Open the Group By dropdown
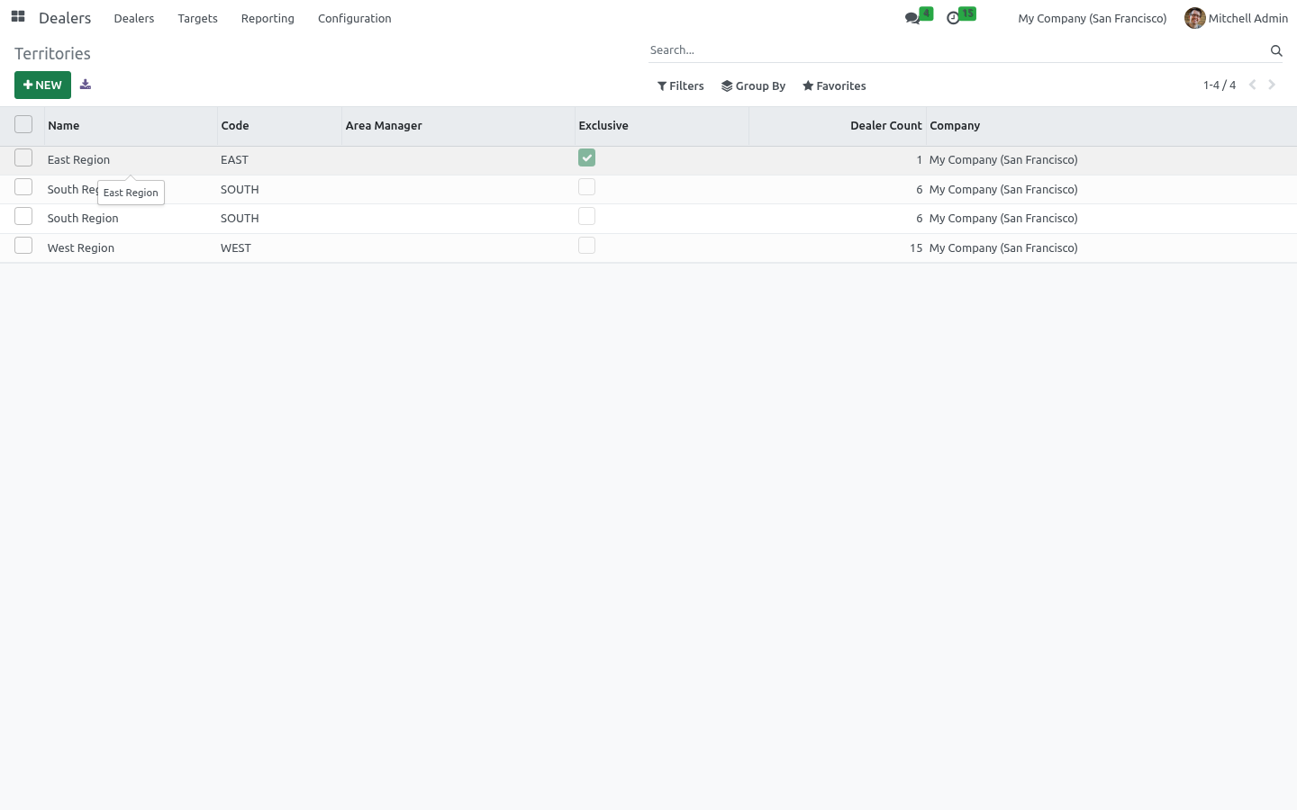1297x810 pixels. pyautogui.click(x=753, y=85)
